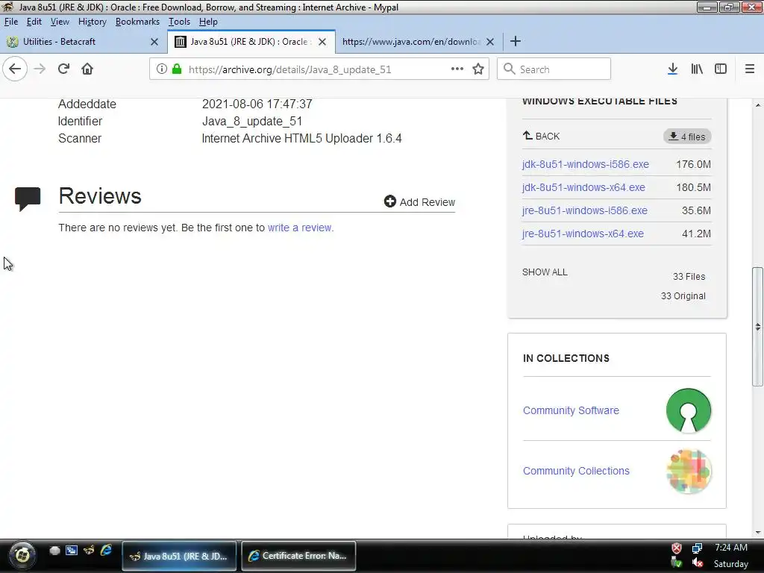
Task: Click SHOW ALL files link
Action: point(545,272)
